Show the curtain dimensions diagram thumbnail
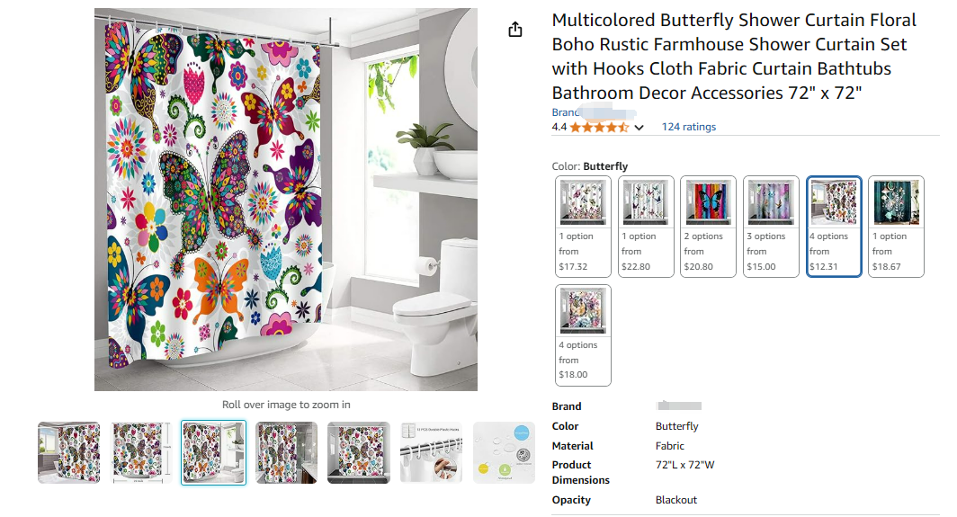This screenshot has width=957, height=517. (141, 453)
